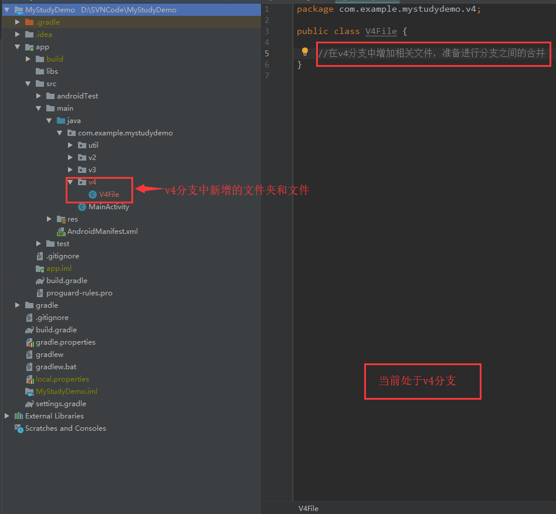Screen dimensions: 556x514
Task: Click the libs folder icon
Action: pyautogui.click(x=40, y=71)
